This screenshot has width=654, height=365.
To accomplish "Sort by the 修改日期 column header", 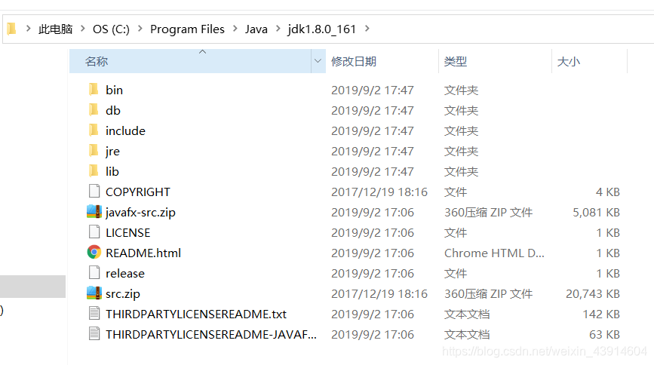I will pos(382,61).
